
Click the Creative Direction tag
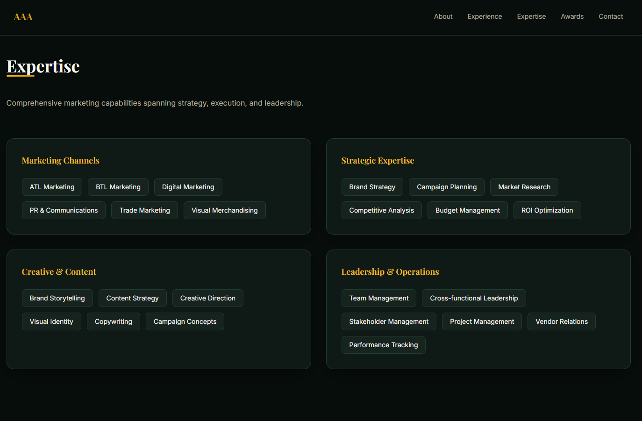point(208,298)
